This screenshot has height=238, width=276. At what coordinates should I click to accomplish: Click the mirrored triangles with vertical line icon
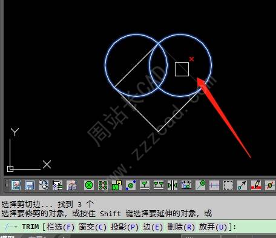172,185
